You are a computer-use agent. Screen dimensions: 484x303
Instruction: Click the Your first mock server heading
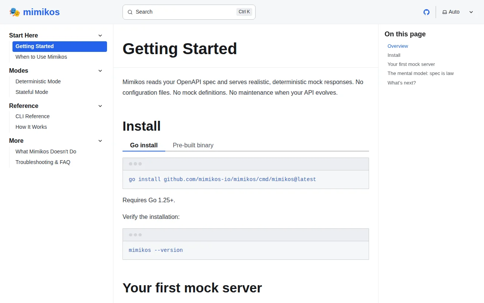click(x=192, y=288)
